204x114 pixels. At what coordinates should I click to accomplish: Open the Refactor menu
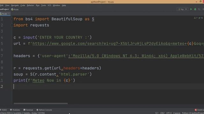point(30,5)
